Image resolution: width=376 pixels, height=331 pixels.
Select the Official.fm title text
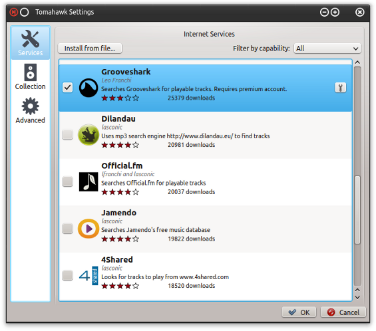[122, 165]
